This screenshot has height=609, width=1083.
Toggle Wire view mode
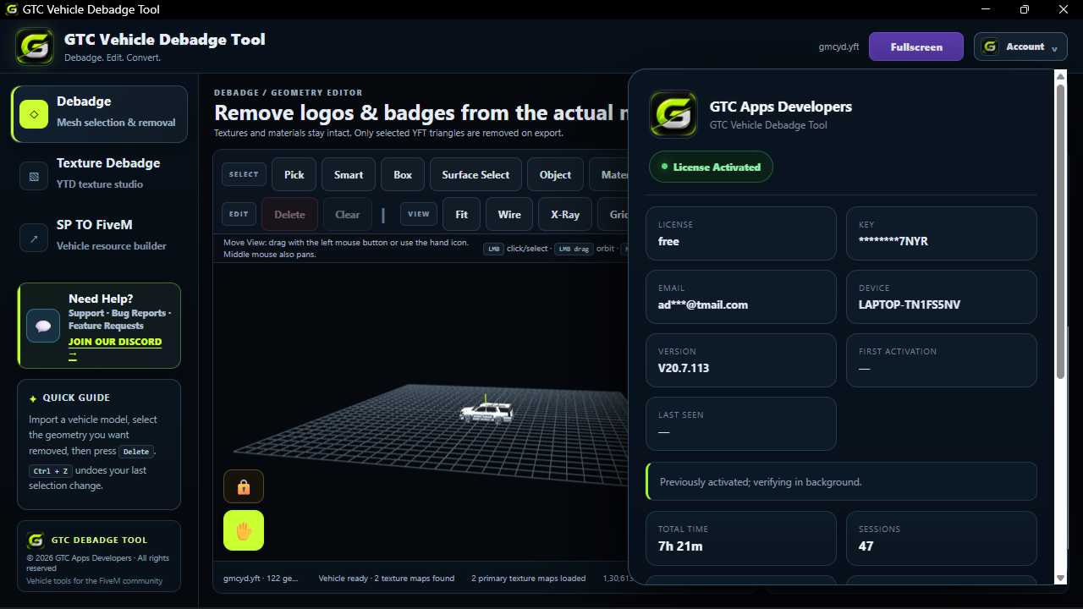509,214
